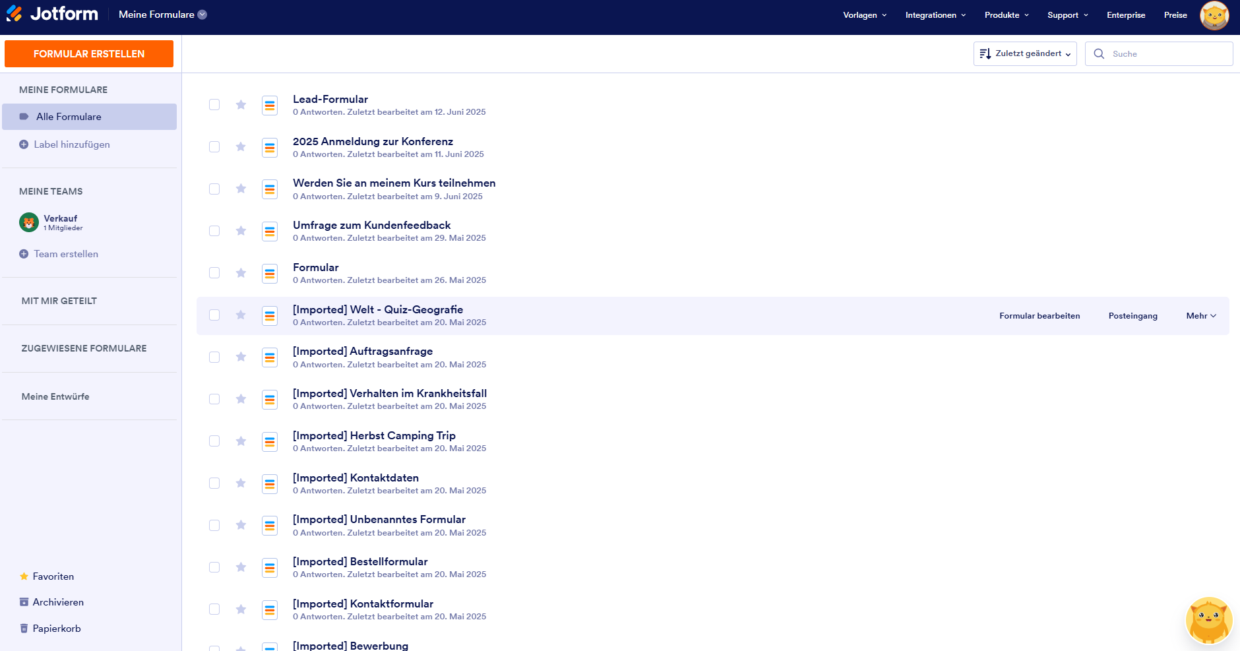1240x651 pixels.
Task: Open the Lead-Formular form icon
Action: tap(270, 105)
